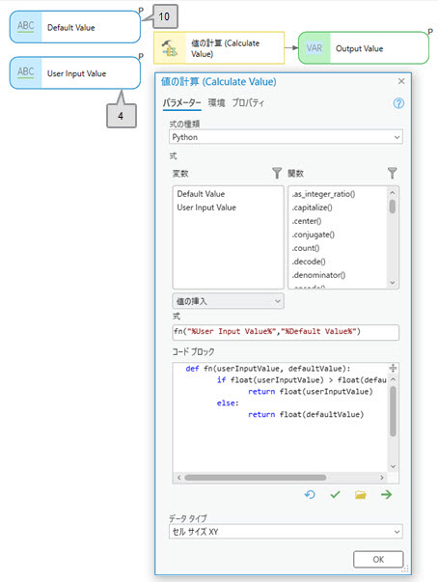Click the functions filter funnel icon
Screen dimensions: 438x582
click(392, 173)
